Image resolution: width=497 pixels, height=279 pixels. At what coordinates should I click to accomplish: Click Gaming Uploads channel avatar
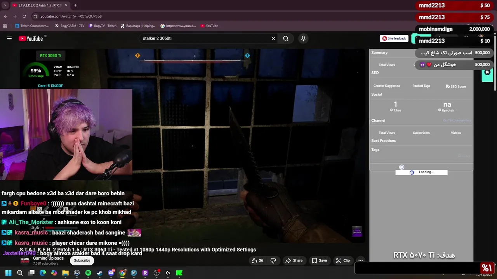[24, 260]
